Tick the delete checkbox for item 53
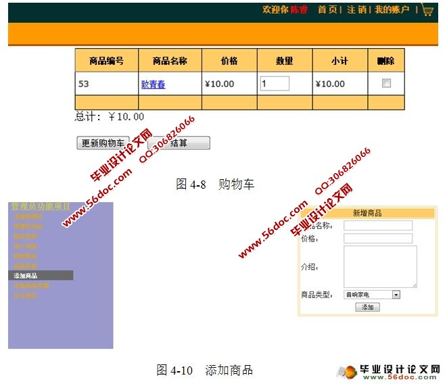 pyautogui.click(x=386, y=83)
